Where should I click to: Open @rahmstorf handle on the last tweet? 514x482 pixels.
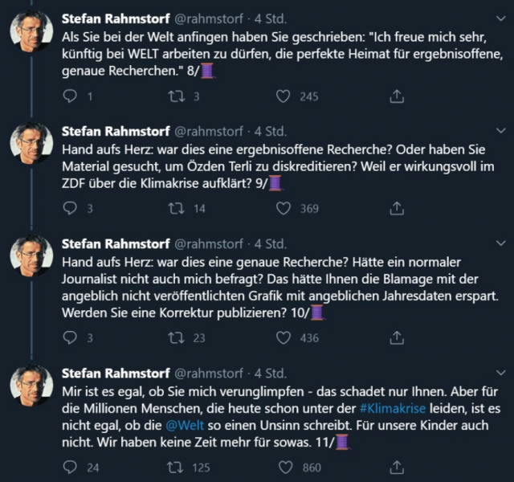pos(210,374)
